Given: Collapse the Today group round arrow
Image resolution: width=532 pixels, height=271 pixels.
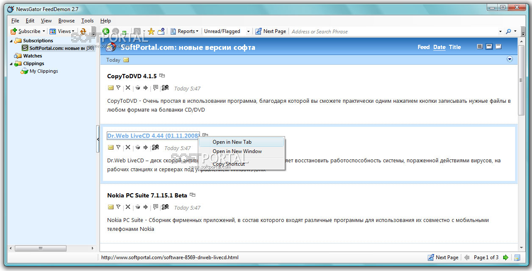Looking at the screenshot, I should tap(510, 59).
